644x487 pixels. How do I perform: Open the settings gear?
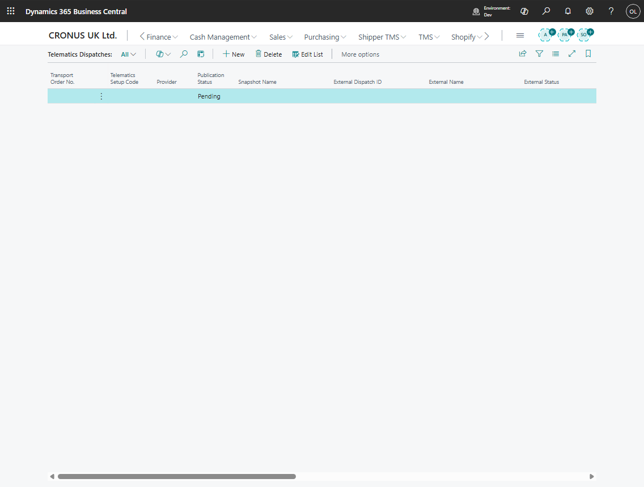point(590,11)
